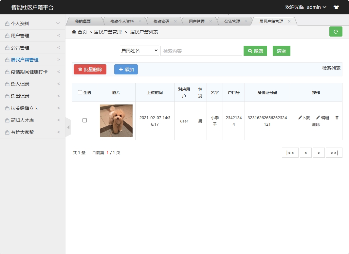Click the trash delete icon in row
The image size is (349, 254).
coord(337,118)
